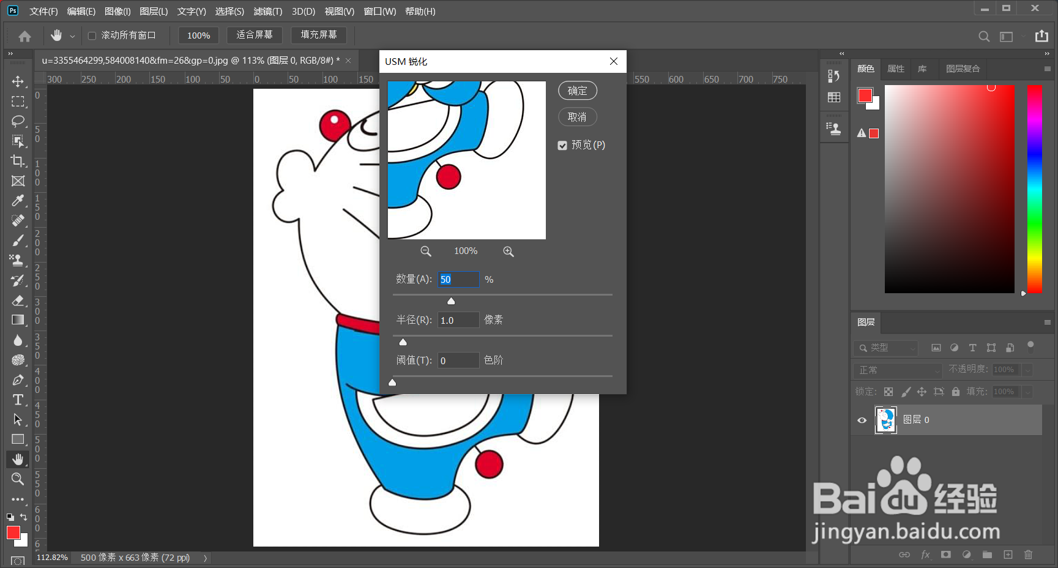The image size is (1058, 568).
Task: Select the Object Selection tool
Action: click(18, 141)
